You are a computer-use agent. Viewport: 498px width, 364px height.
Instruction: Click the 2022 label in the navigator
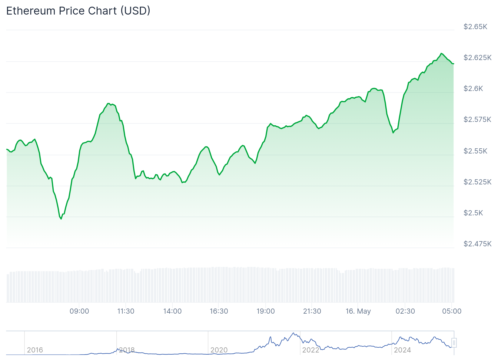tap(311, 350)
